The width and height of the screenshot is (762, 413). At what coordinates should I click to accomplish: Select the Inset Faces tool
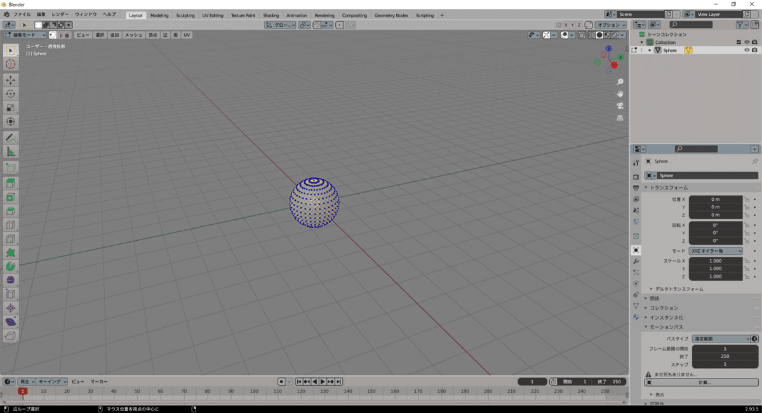[x=11, y=197]
